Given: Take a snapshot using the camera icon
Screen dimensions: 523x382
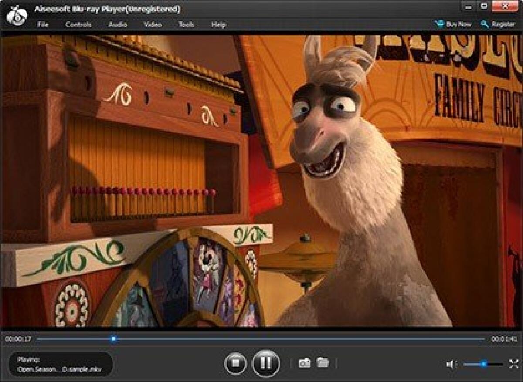Looking at the screenshot, I should point(305,362).
